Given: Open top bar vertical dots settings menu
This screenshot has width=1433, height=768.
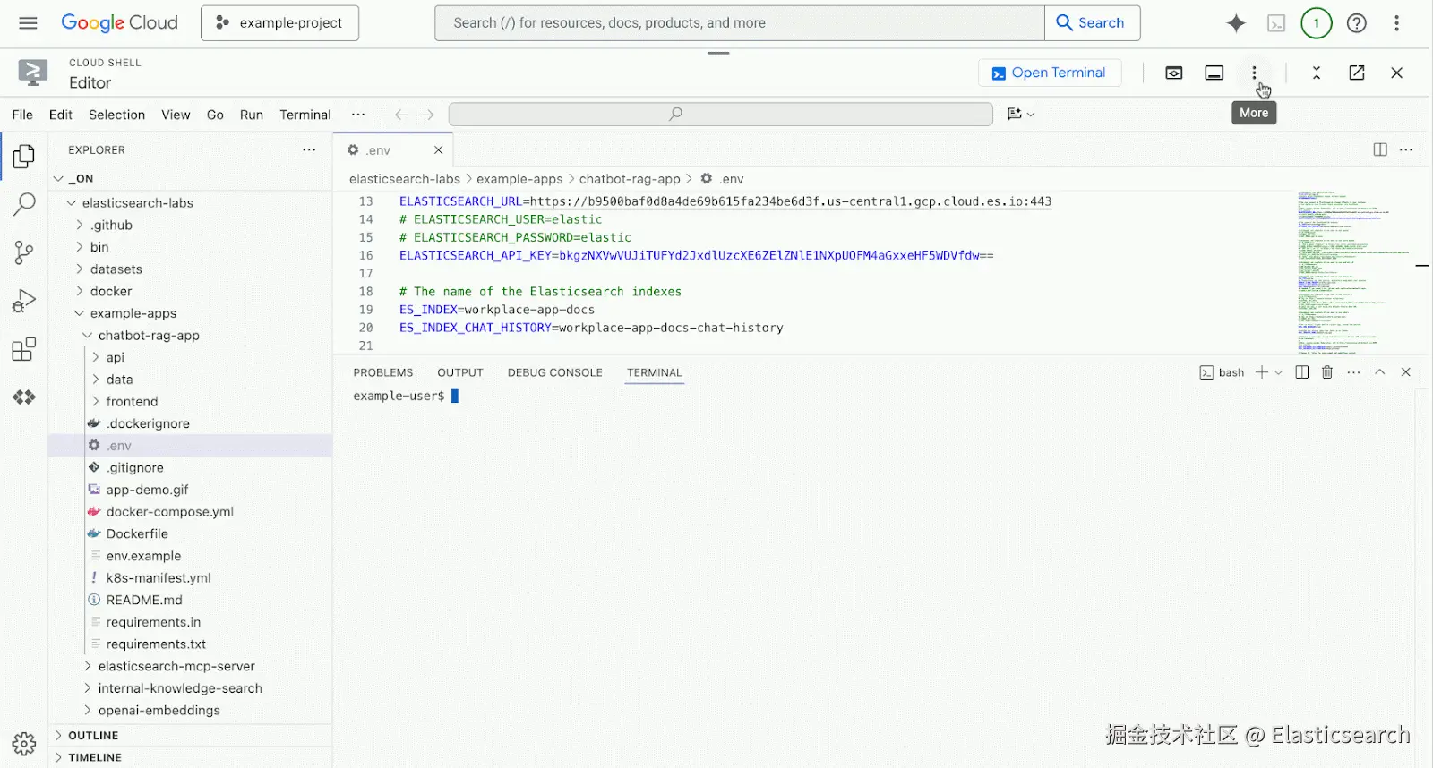Looking at the screenshot, I should click(x=1396, y=23).
